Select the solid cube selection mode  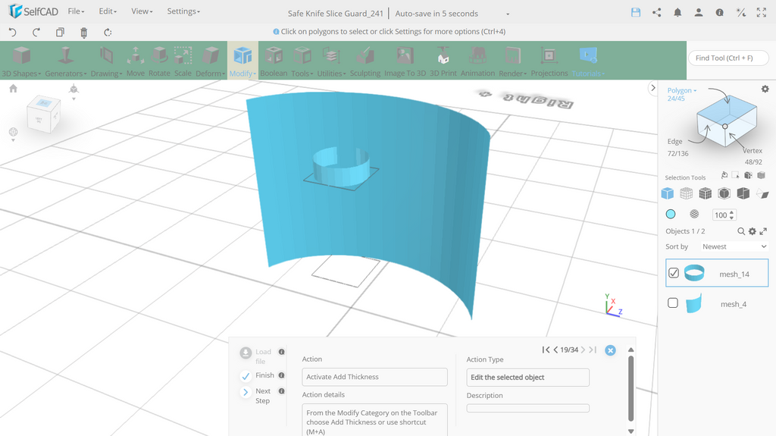(x=667, y=193)
